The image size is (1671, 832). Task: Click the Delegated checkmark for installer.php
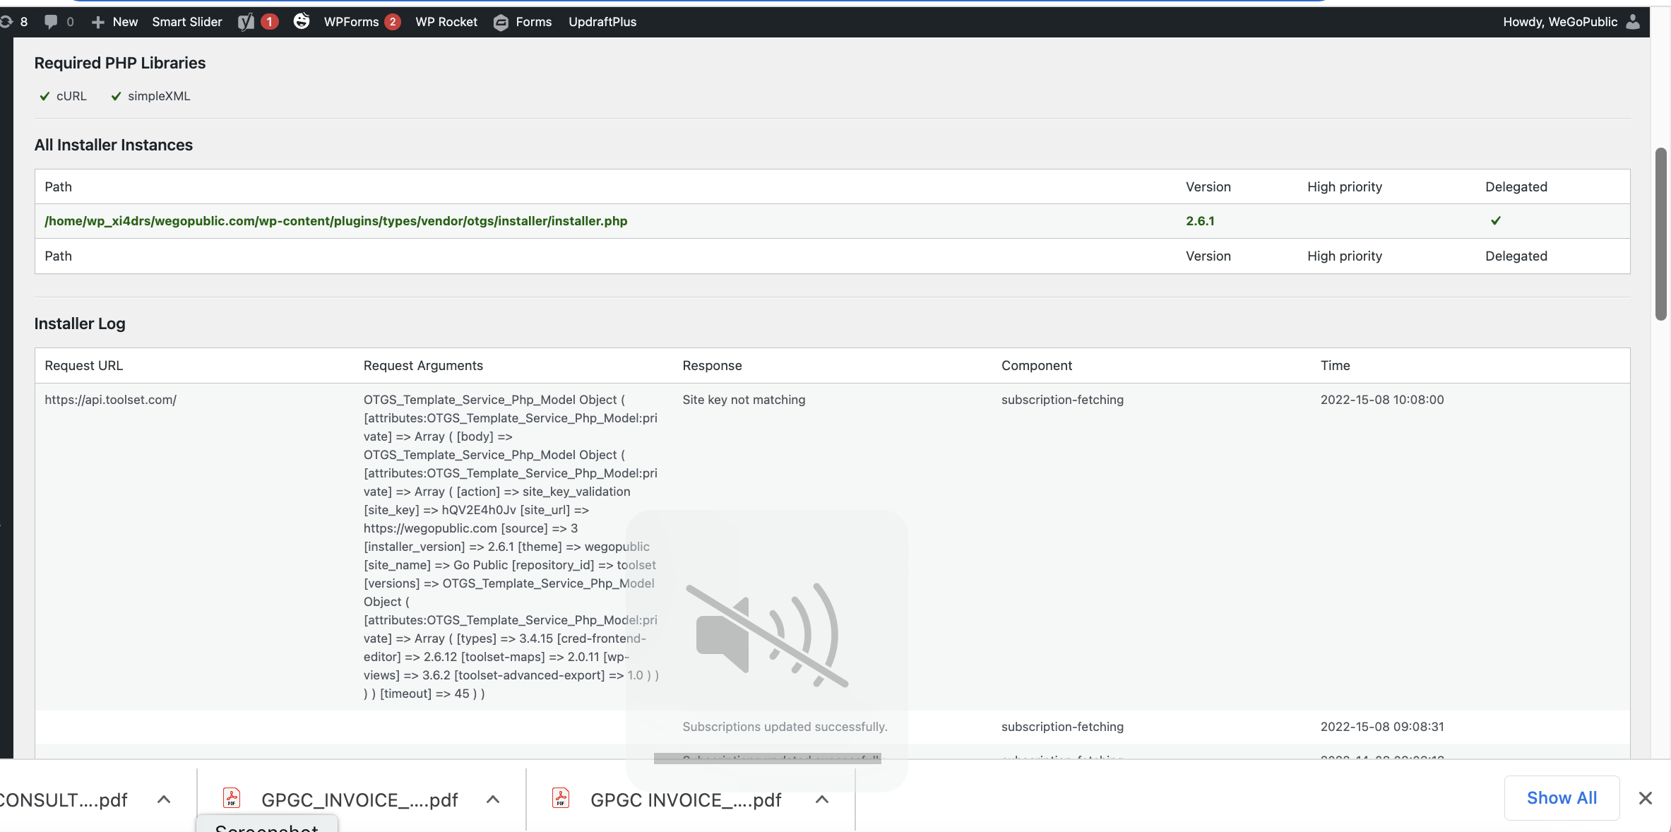[1496, 221]
